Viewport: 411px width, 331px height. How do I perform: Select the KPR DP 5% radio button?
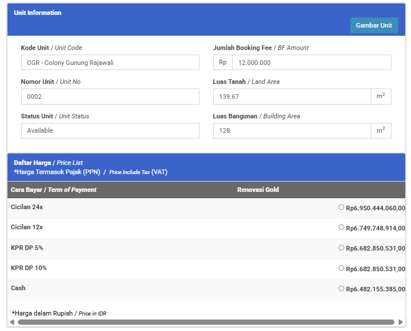pos(341,248)
